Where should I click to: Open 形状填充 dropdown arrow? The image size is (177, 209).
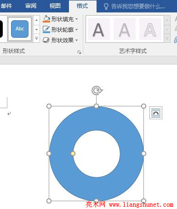pos(77,19)
